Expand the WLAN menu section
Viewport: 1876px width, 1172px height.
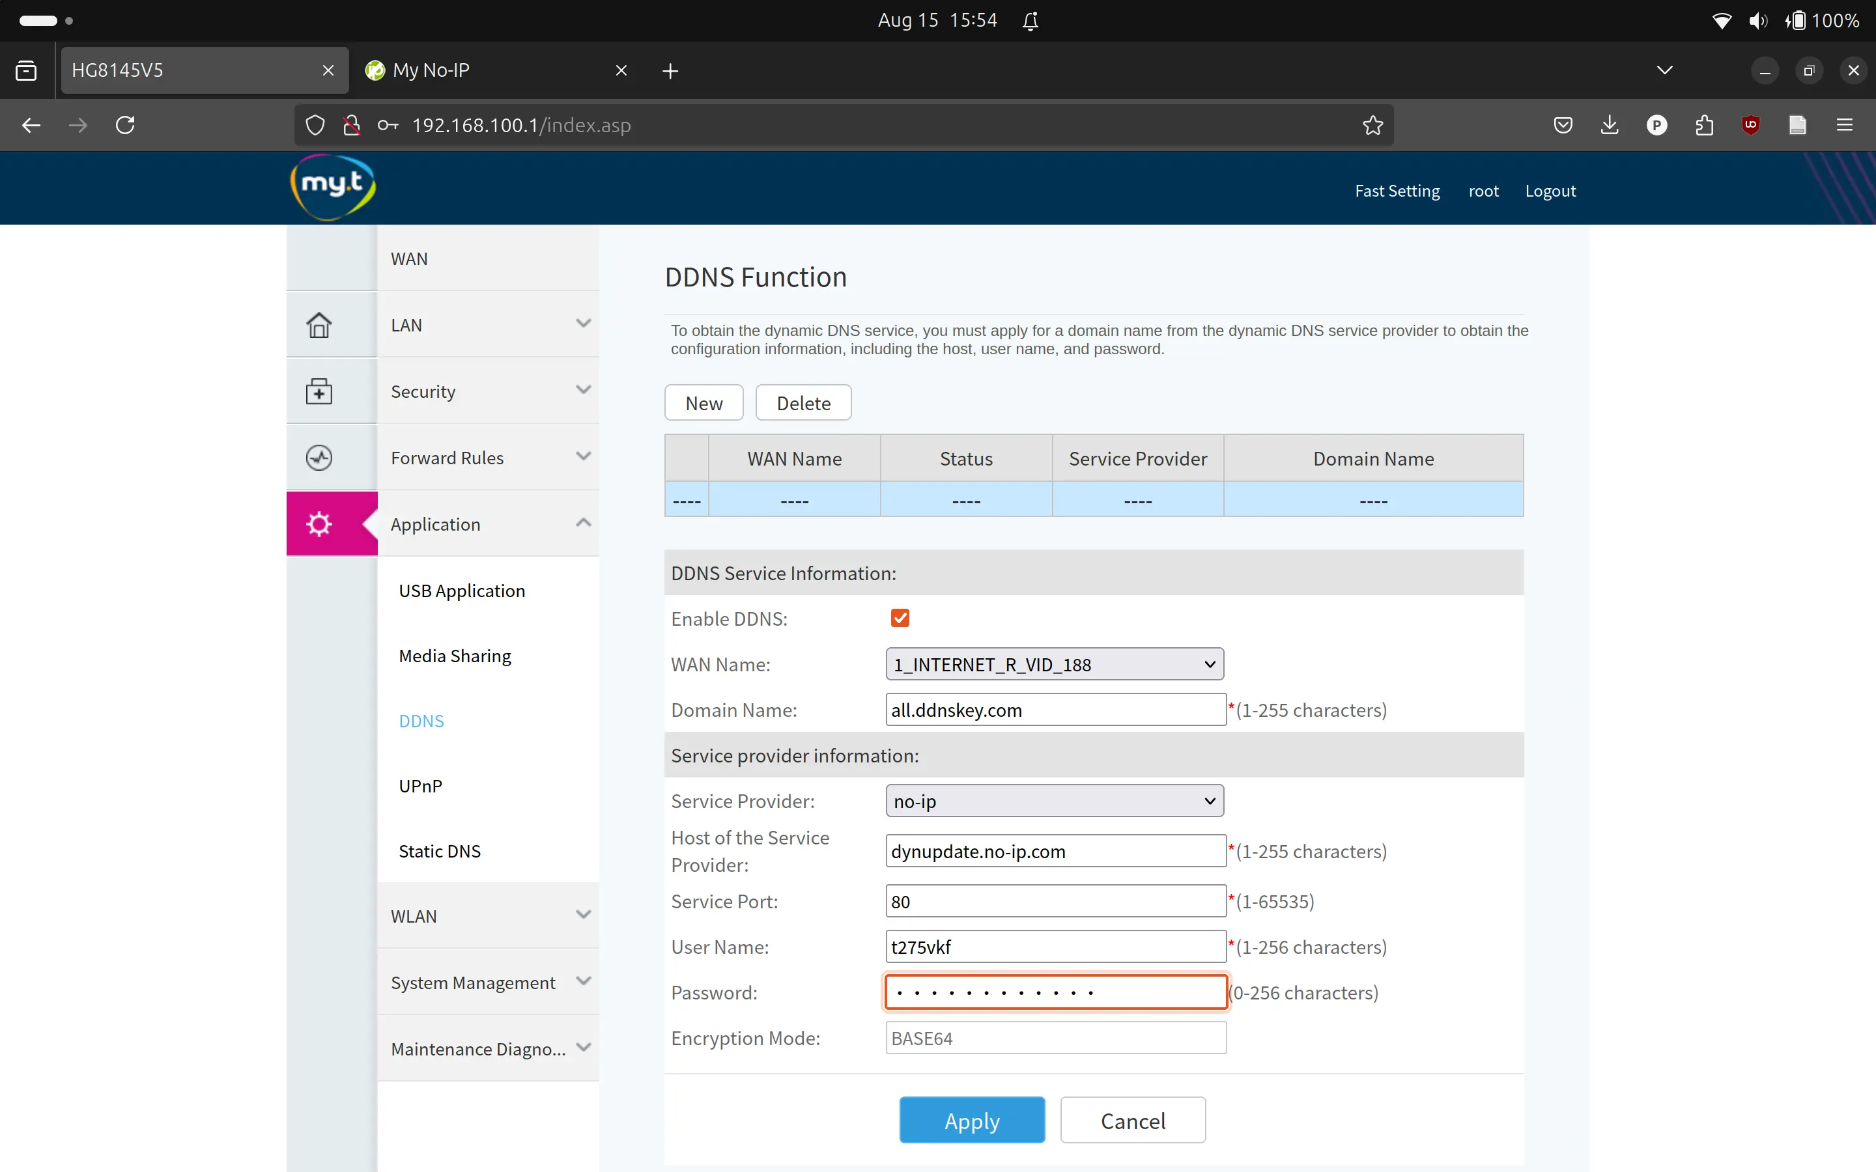[x=489, y=915]
